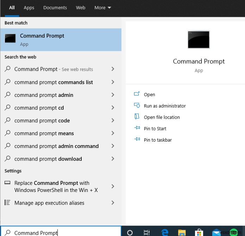Expand chevron beside 'command prompt admin' row
Viewport: 245px width, 236px height.
(x=113, y=95)
